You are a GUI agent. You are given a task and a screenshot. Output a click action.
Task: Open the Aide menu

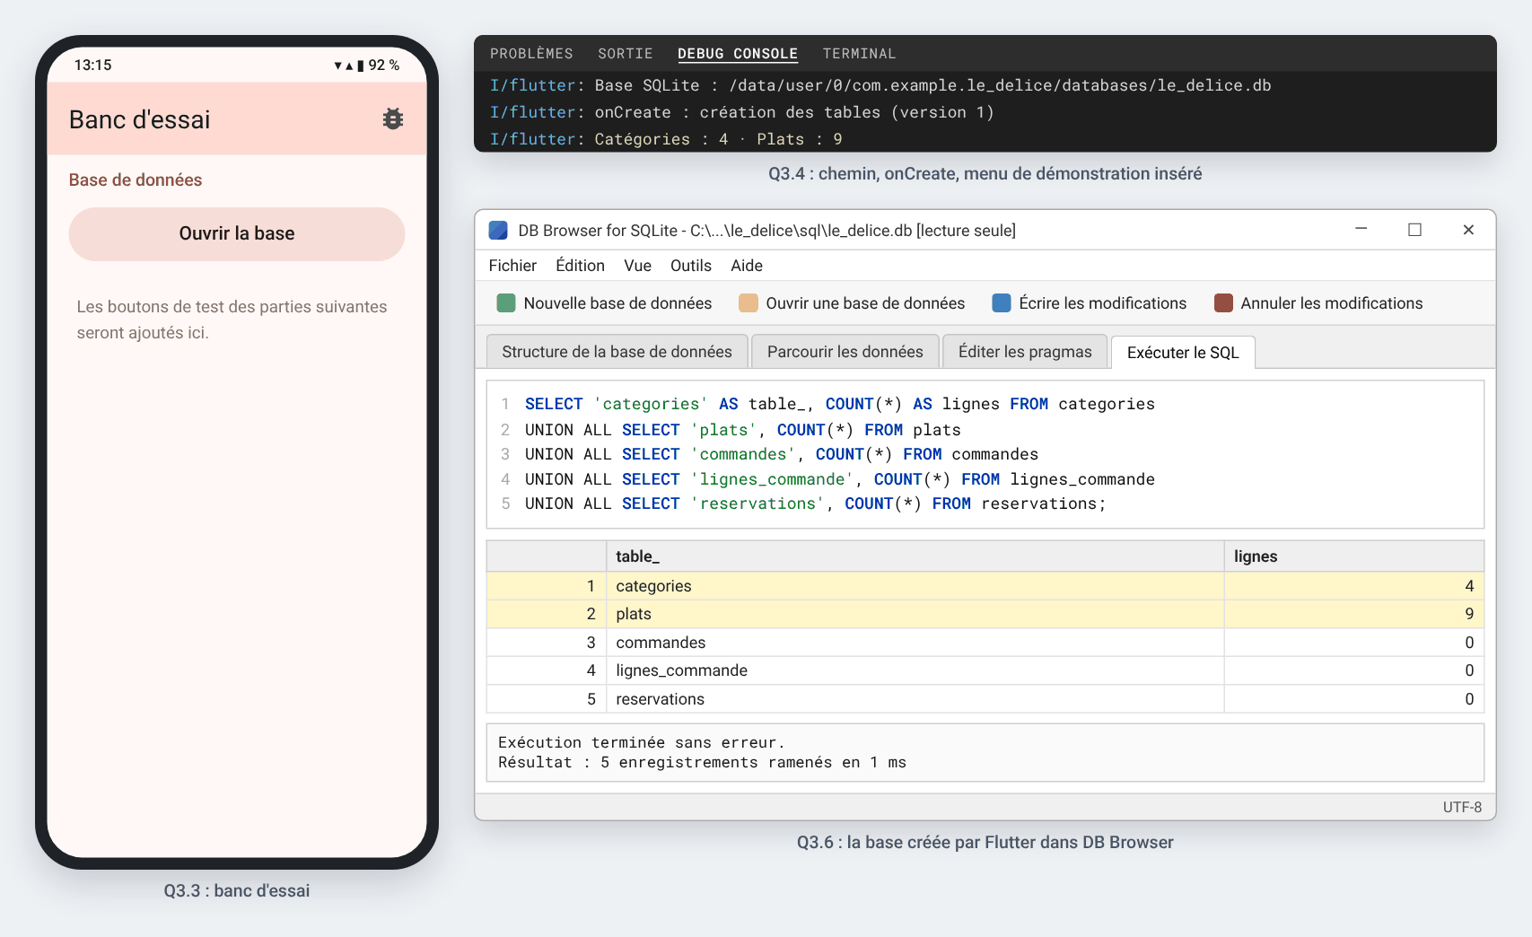click(x=747, y=266)
